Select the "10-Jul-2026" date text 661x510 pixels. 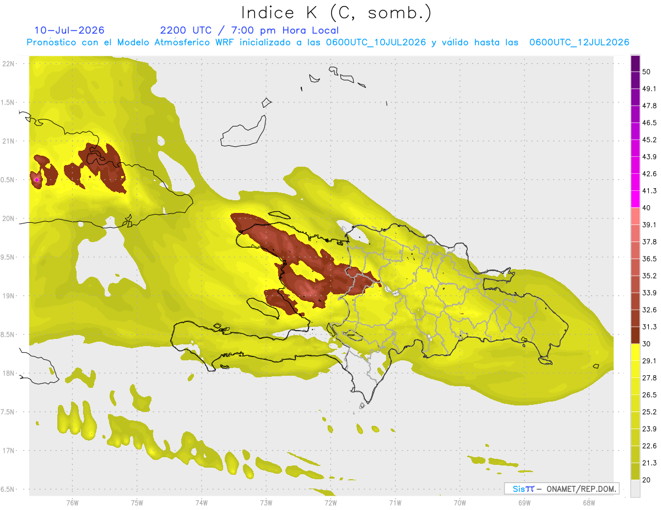[x=69, y=30]
